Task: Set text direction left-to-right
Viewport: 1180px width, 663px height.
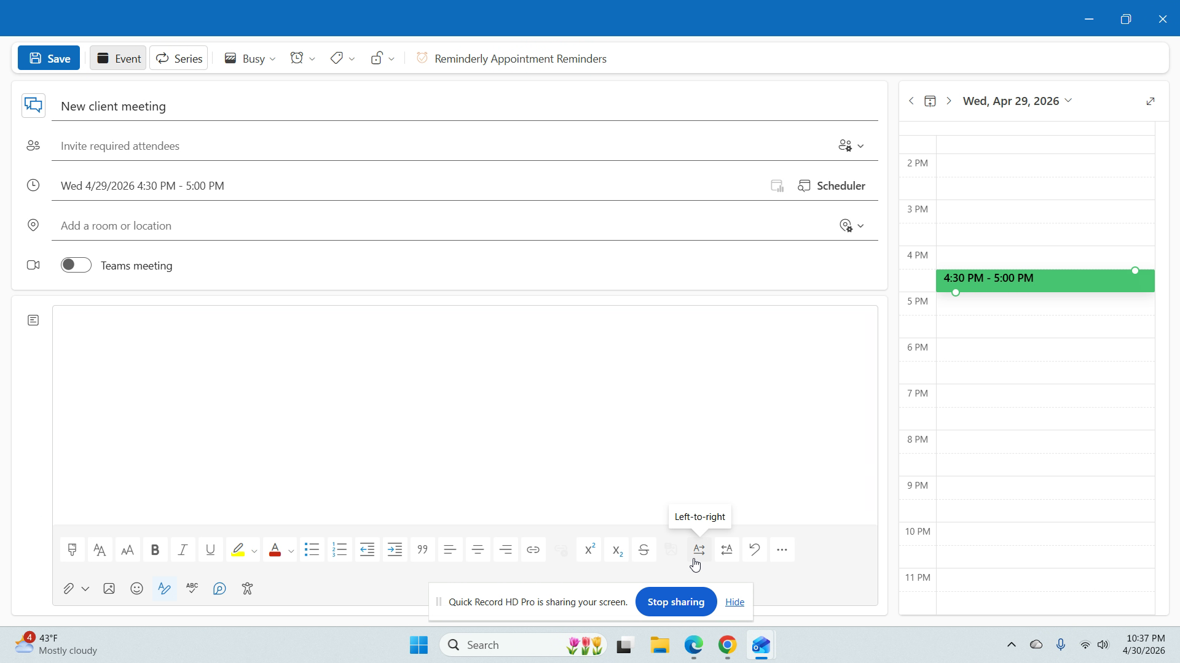Action: click(699, 550)
